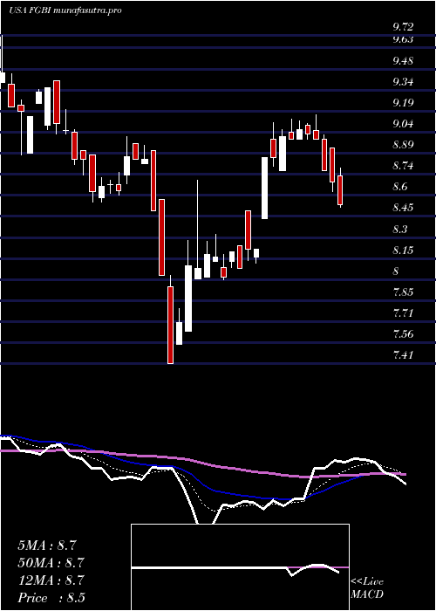The height and width of the screenshot is (611, 436).
Task: Select the 9.48 price axis label
Action: [x=403, y=61]
